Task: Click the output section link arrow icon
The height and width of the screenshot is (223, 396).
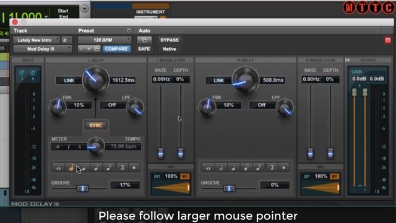Action: (x=348, y=60)
